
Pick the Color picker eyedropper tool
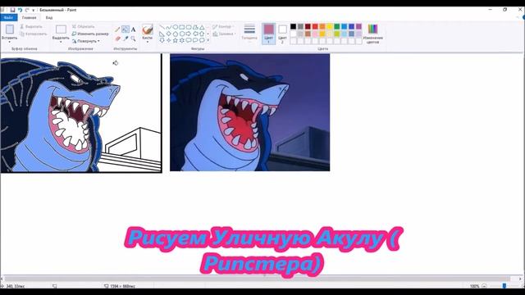click(x=126, y=39)
